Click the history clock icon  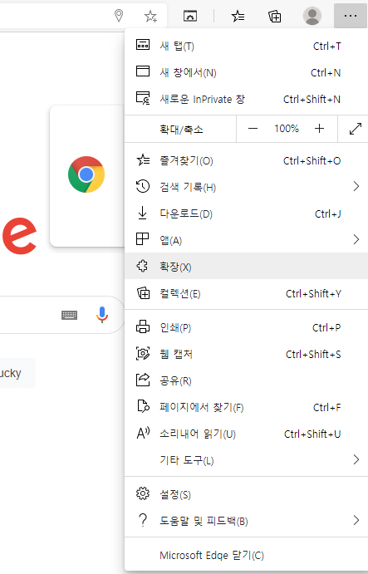143,186
